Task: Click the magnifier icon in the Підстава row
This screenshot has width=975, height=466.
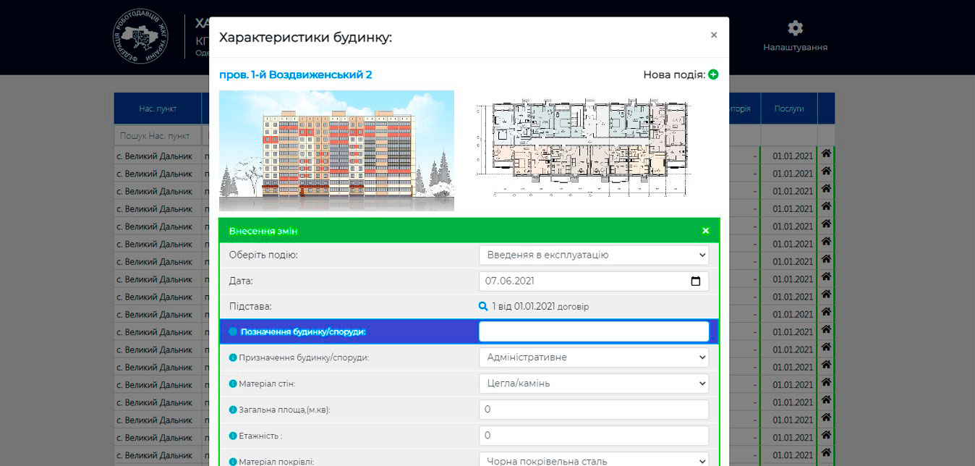Action: [483, 306]
